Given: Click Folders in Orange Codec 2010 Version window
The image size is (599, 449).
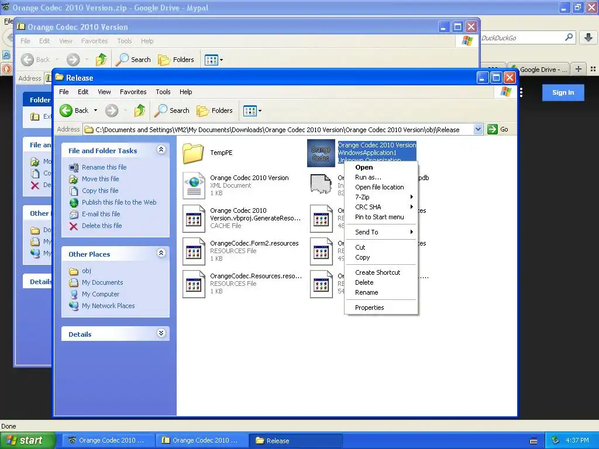Looking at the screenshot, I should (176, 60).
